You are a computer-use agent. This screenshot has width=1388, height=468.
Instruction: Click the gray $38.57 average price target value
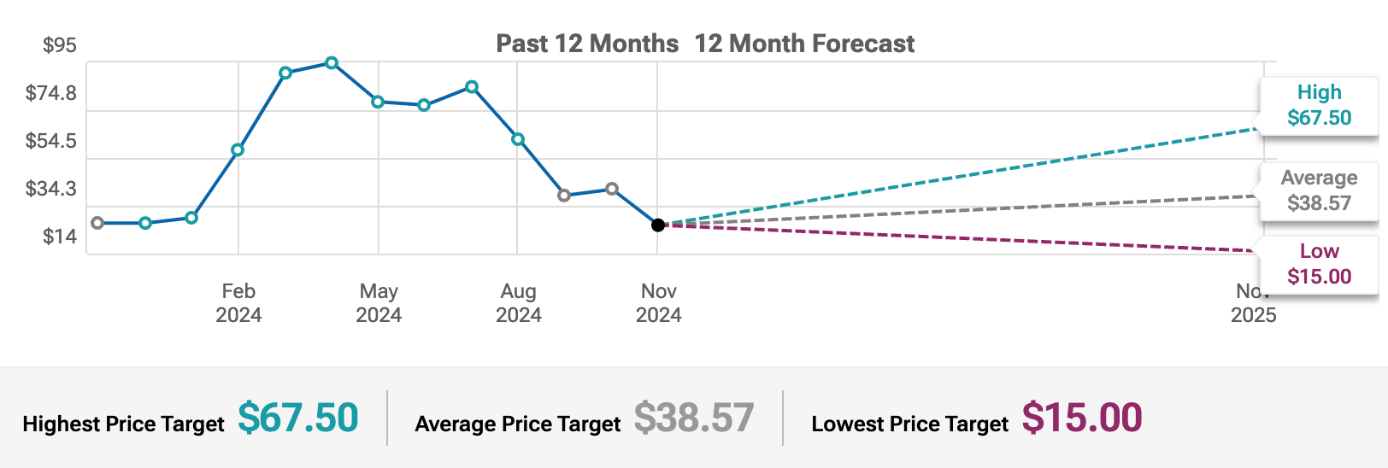(x=694, y=418)
